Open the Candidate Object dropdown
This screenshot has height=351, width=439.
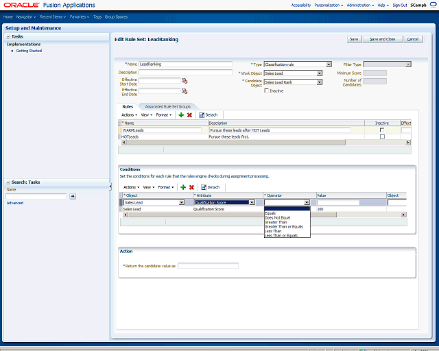click(x=320, y=82)
